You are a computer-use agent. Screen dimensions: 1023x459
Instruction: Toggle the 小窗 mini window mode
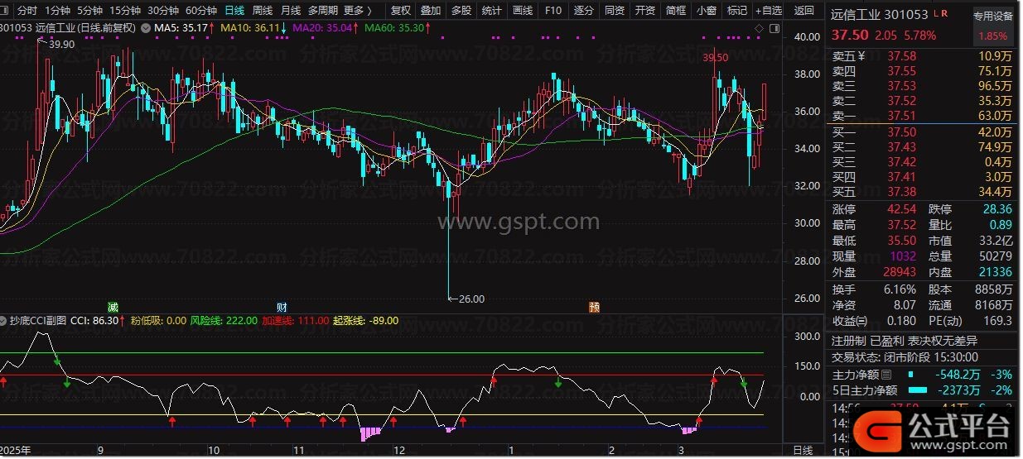point(706,11)
